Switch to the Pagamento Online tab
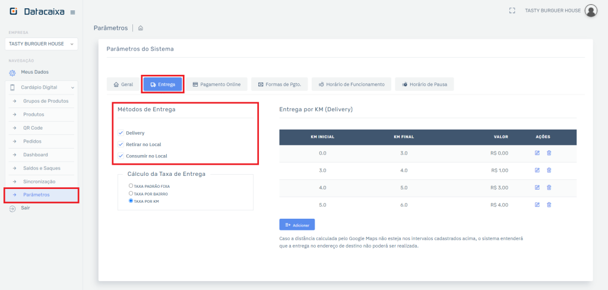The width and height of the screenshot is (608, 290). 216,84
